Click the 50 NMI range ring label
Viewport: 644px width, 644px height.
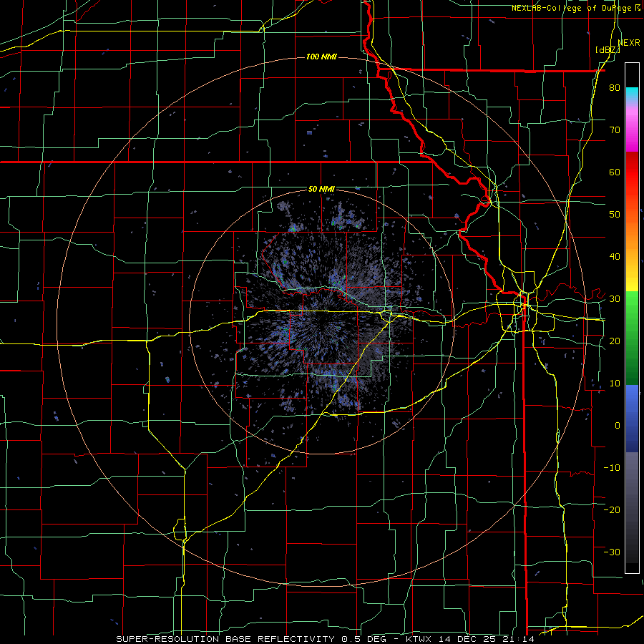321,189
